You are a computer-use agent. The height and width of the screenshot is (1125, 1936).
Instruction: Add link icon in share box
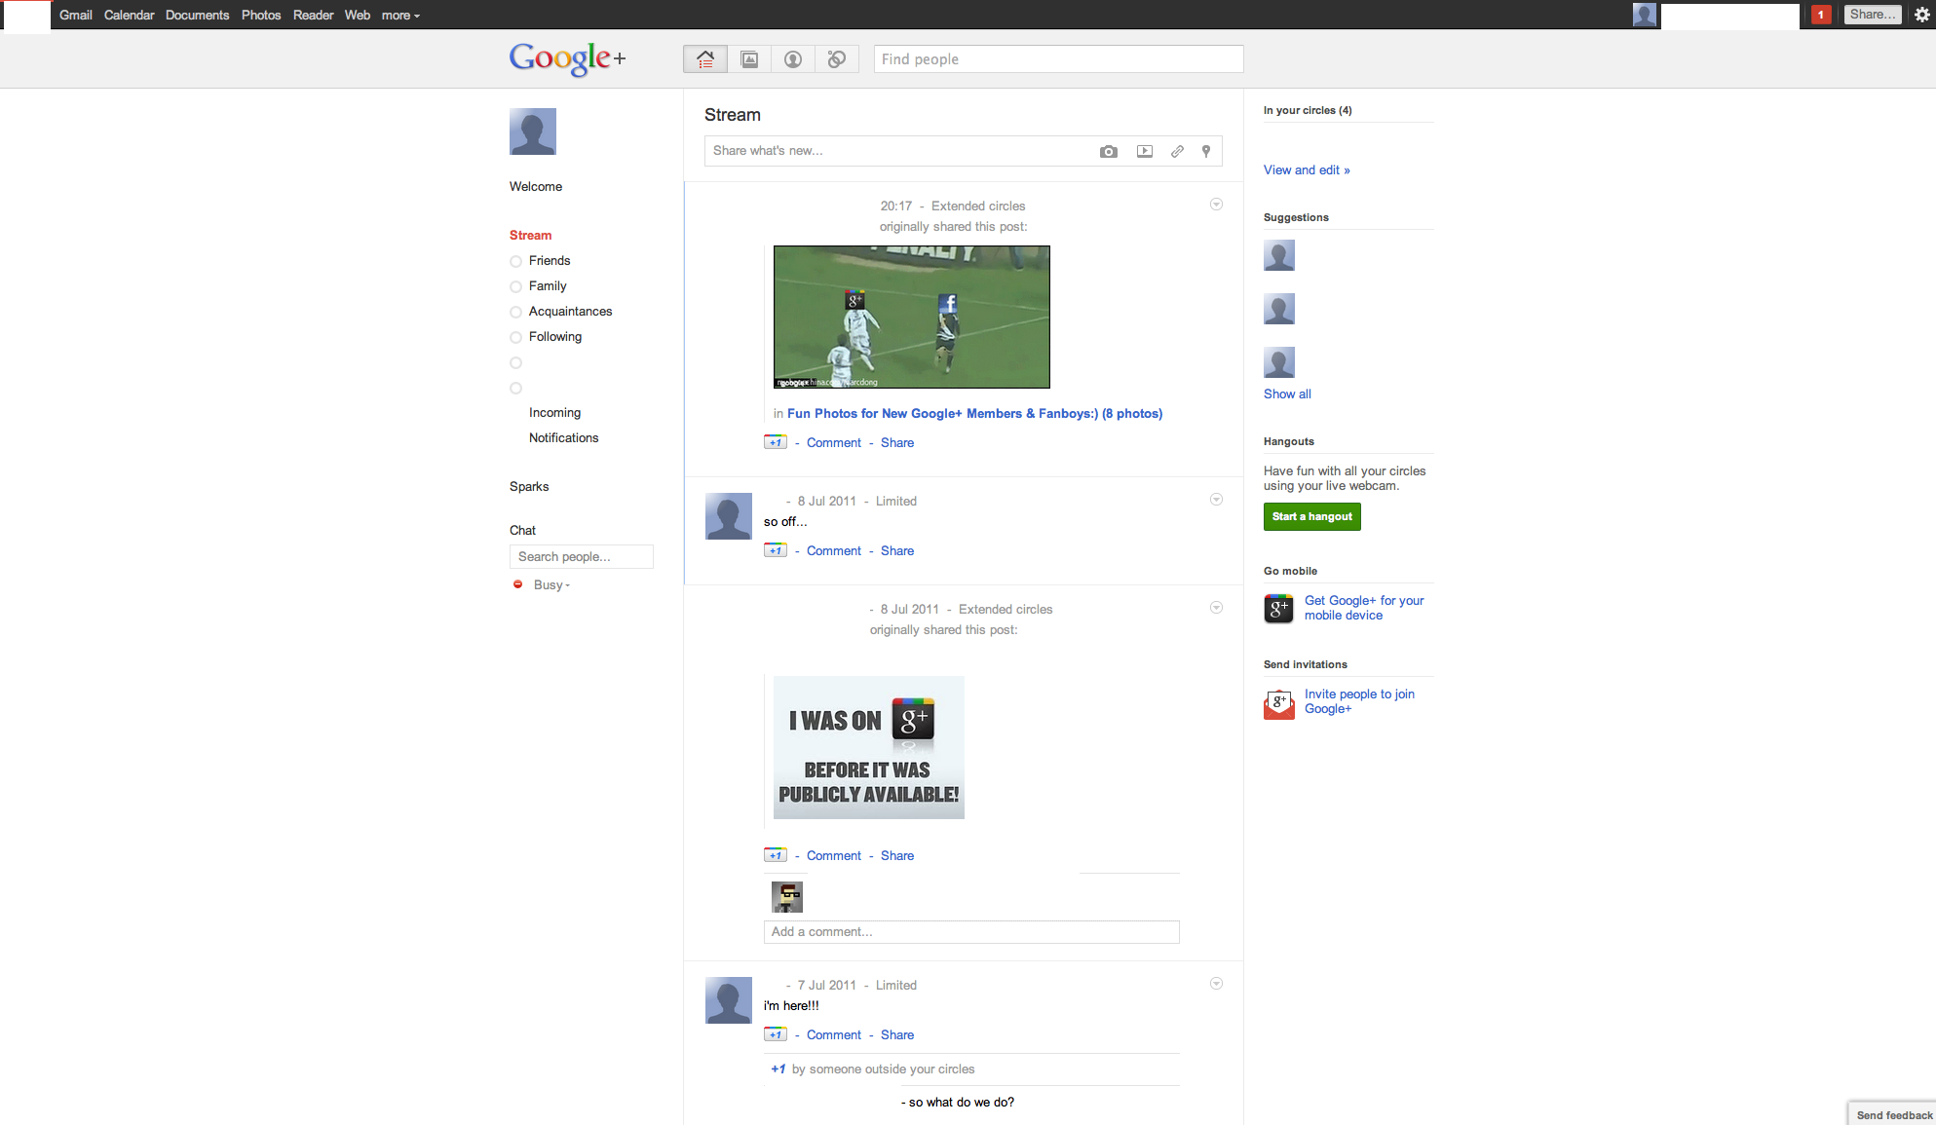pos(1177,151)
